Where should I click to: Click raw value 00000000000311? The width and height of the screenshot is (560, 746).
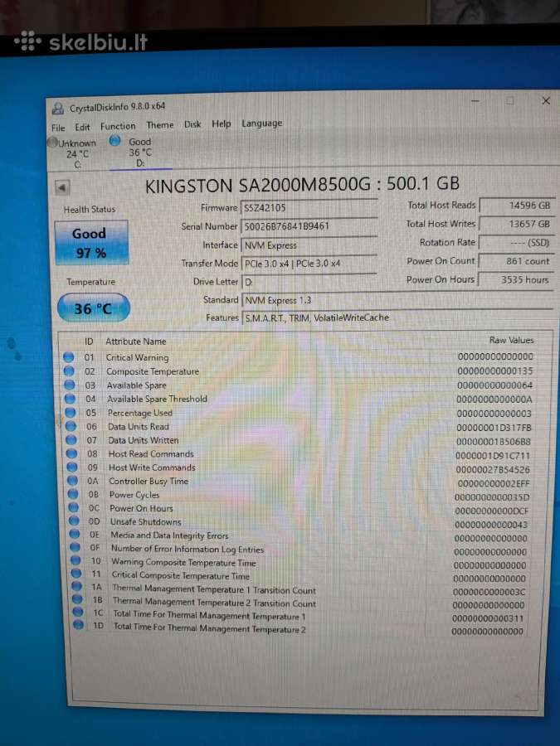488,618
